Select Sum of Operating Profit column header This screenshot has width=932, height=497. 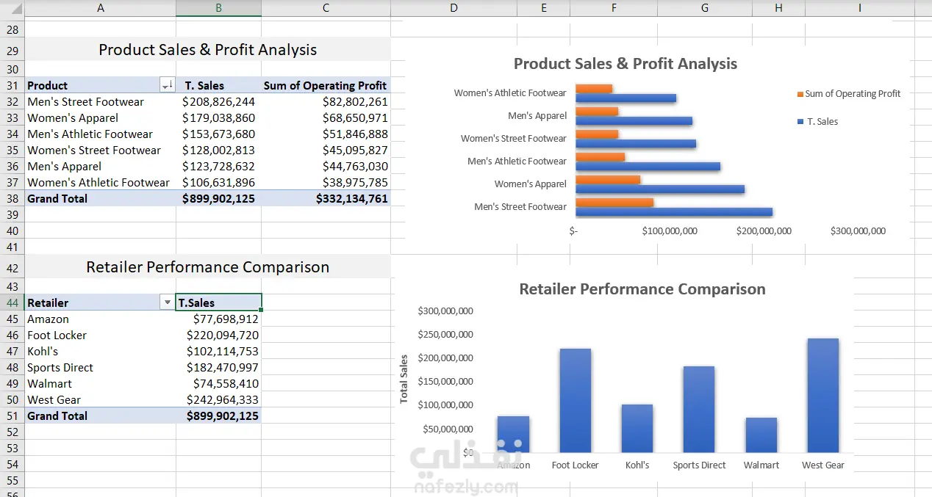pyautogui.click(x=326, y=86)
